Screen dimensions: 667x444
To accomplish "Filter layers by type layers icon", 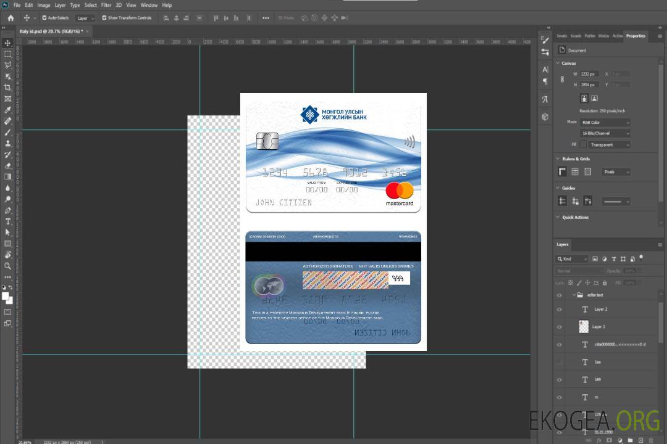I will click(x=614, y=259).
